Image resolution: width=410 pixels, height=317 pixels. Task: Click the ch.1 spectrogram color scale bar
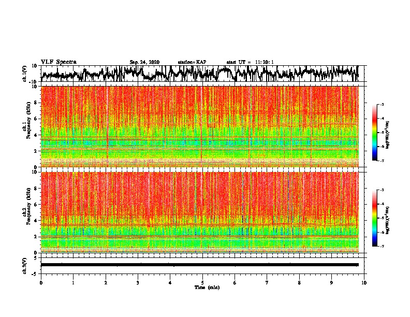click(x=375, y=133)
